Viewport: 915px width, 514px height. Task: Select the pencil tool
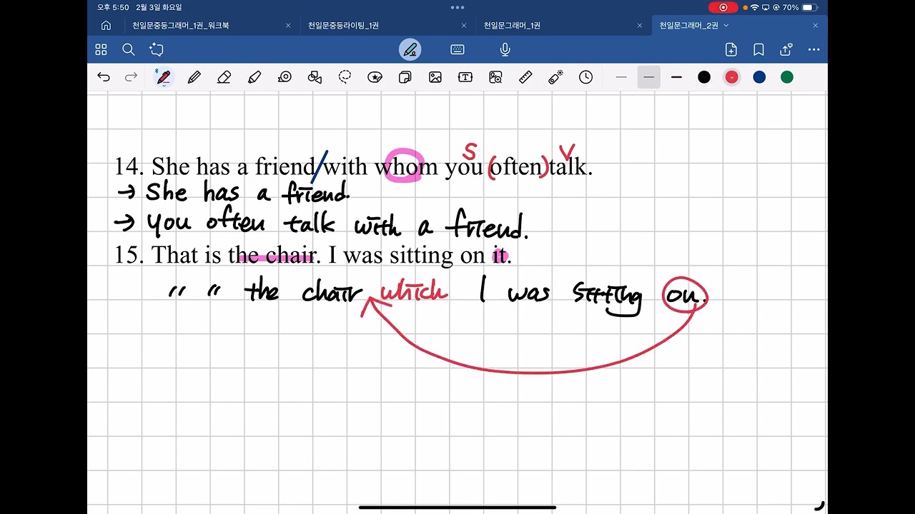[x=194, y=77]
